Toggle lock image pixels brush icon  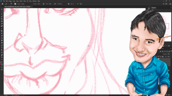[157, 57]
